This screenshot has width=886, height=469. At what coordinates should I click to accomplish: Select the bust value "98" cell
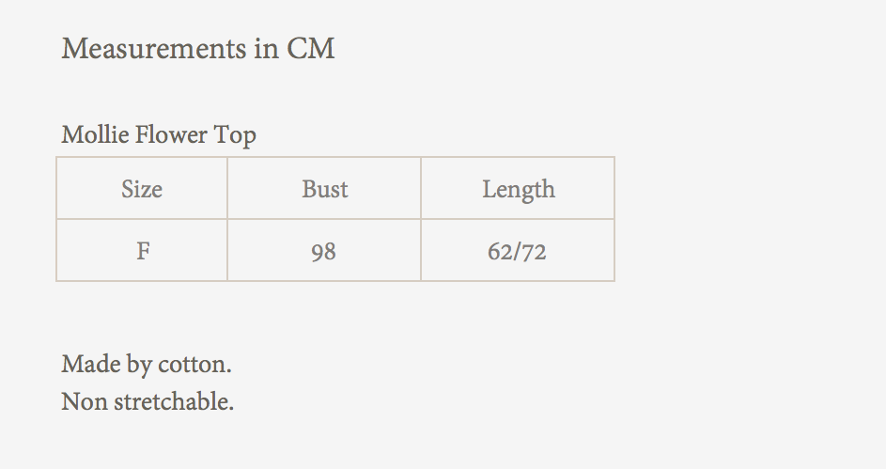(323, 252)
